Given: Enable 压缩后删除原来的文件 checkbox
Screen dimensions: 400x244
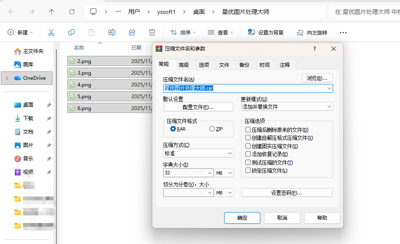Looking at the screenshot, I should click(x=248, y=130).
